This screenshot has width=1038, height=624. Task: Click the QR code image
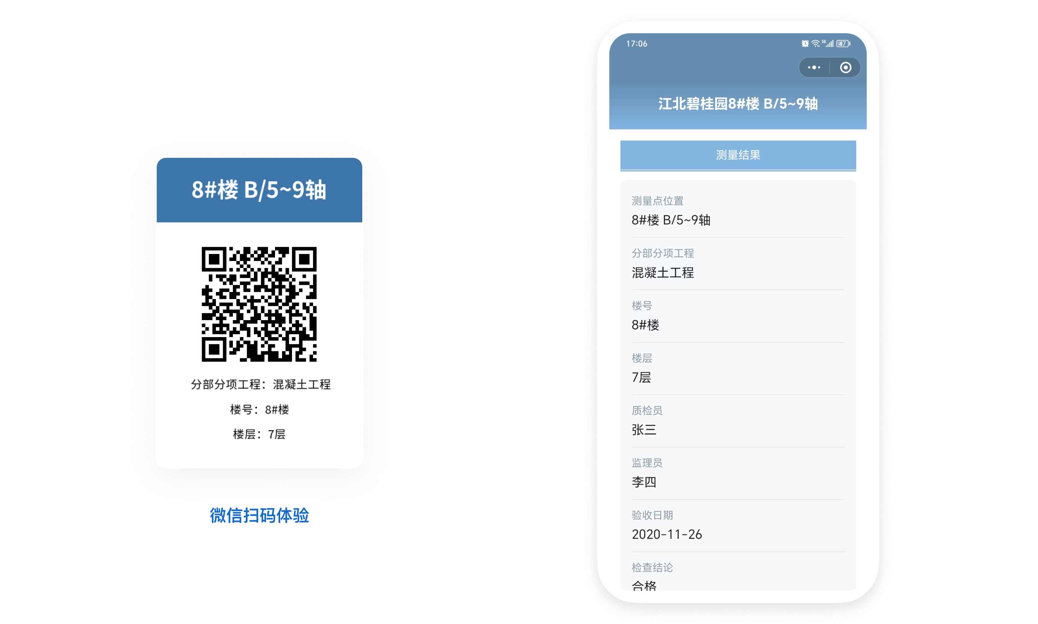pos(259,304)
